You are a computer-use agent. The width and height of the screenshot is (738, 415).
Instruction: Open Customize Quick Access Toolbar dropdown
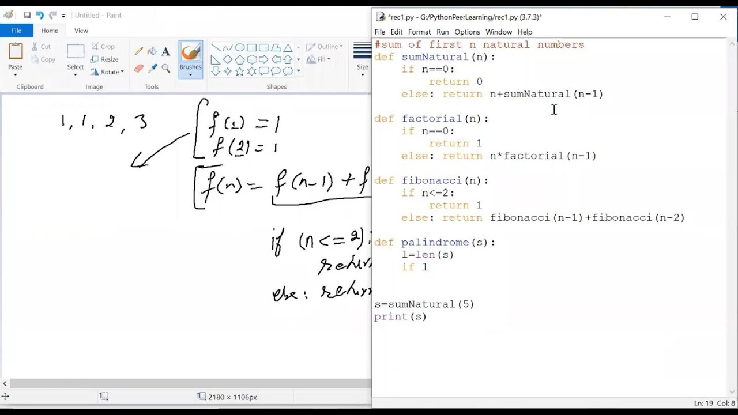(63, 16)
